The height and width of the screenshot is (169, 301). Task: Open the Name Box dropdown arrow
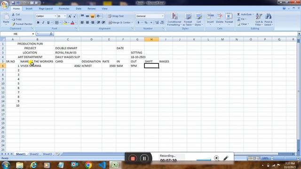point(33,34)
